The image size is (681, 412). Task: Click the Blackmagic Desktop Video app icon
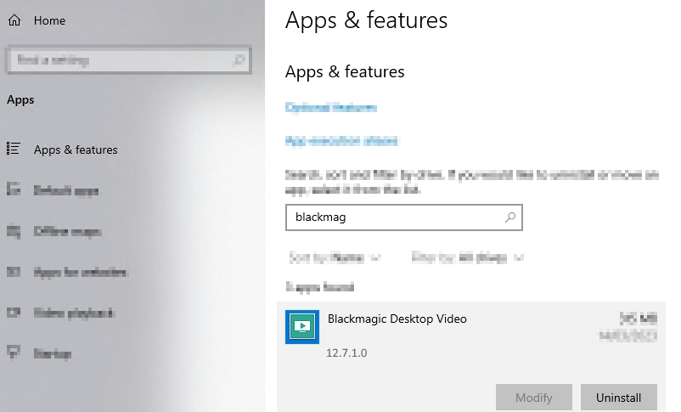tap(302, 327)
